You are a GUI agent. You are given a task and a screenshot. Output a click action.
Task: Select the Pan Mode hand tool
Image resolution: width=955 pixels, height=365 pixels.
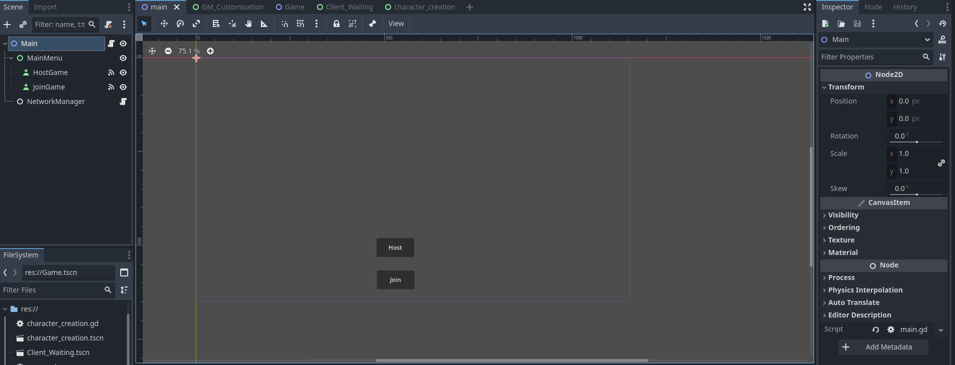point(248,23)
